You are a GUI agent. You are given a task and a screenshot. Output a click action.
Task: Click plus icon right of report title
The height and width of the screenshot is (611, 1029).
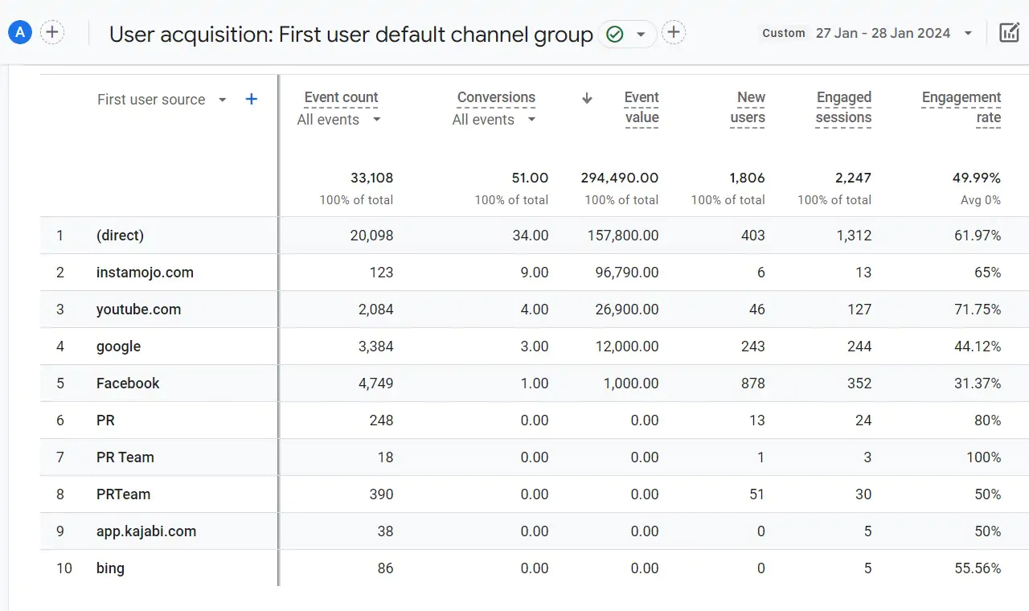(674, 33)
